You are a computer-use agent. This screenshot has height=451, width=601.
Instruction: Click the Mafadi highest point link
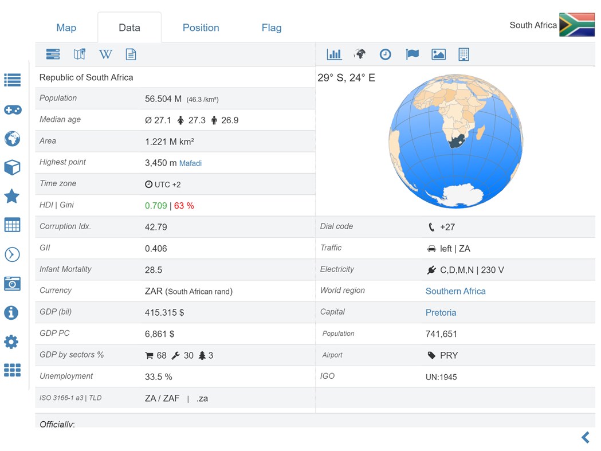(x=190, y=163)
